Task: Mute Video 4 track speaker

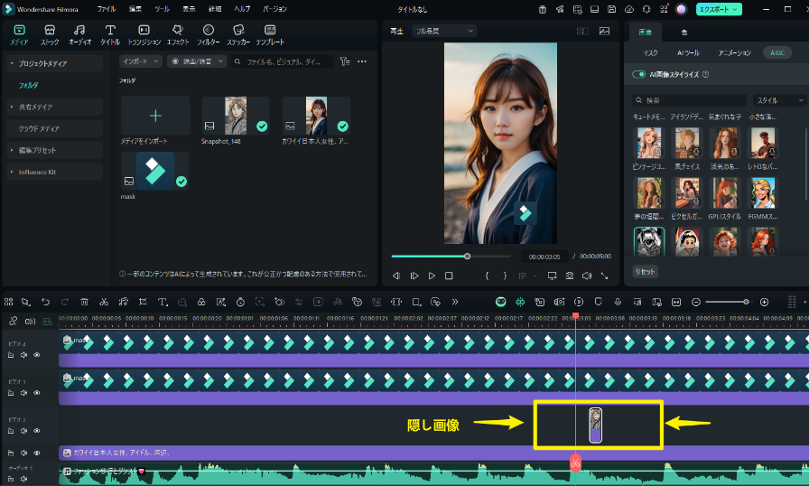Action: (23, 355)
